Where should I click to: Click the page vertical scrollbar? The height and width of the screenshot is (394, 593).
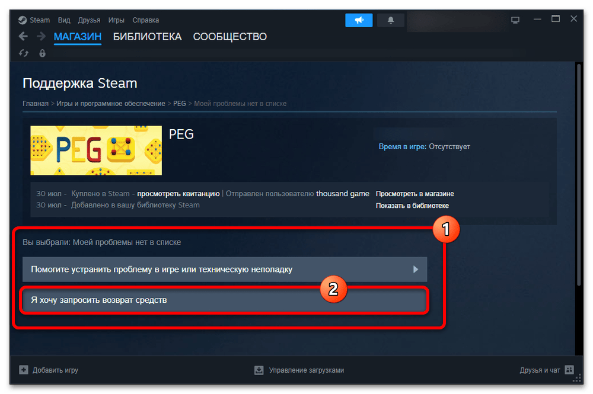coord(578,175)
